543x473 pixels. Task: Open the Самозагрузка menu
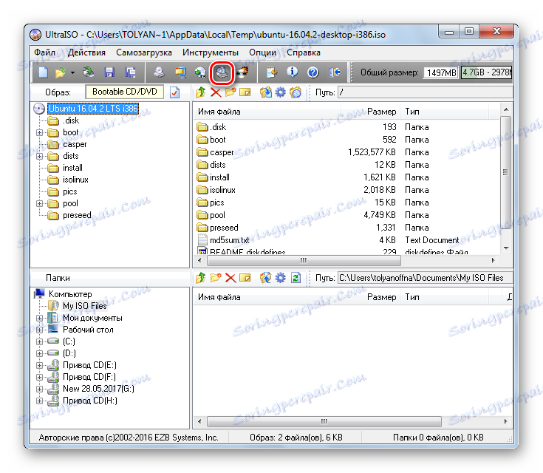(144, 52)
